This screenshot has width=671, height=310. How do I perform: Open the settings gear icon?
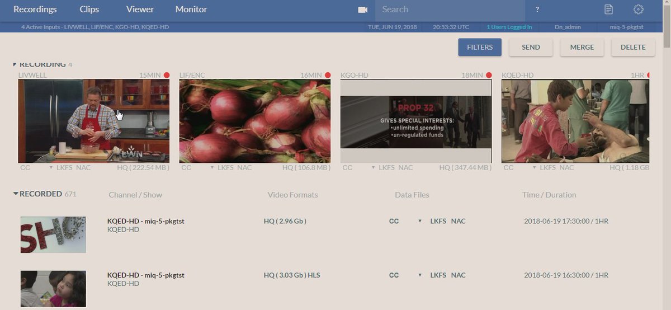(639, 10)
